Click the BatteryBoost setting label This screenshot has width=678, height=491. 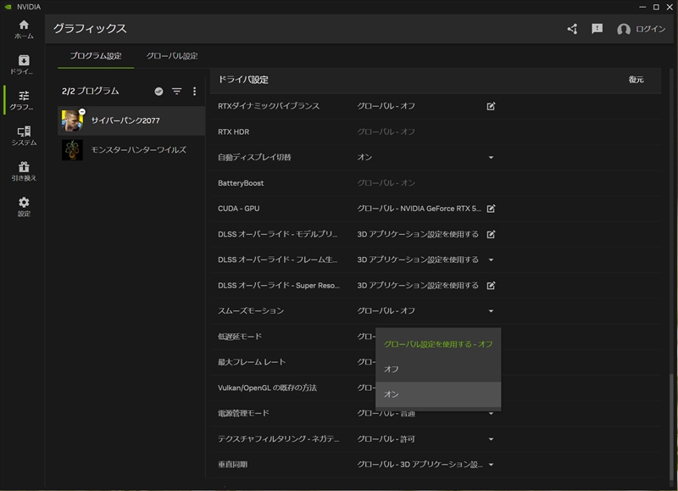(241, 183)
